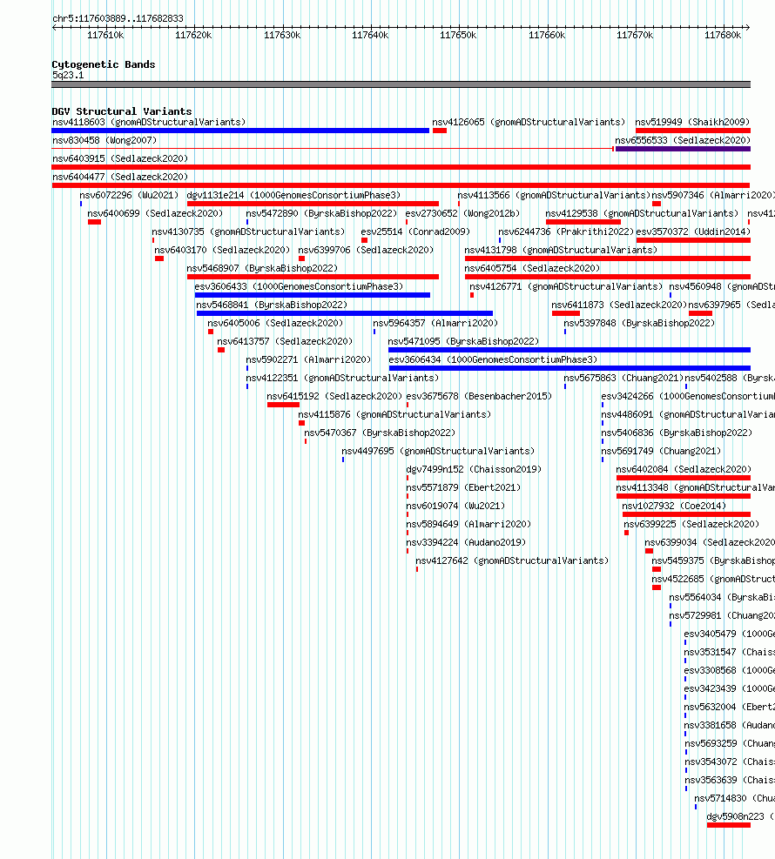Click esv3606433 (1000GenomesConsortiumPhase3) label

click(x=299, y=286)
